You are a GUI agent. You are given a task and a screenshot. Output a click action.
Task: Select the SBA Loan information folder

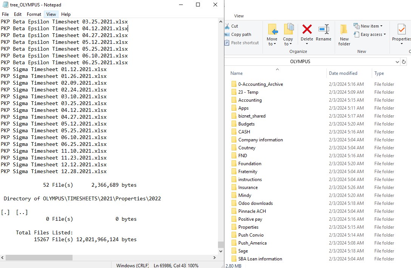click(260, 259)
